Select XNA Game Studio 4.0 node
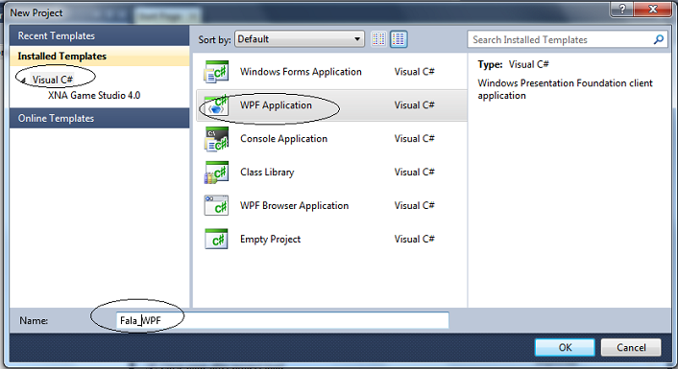 tap(94, 96)
